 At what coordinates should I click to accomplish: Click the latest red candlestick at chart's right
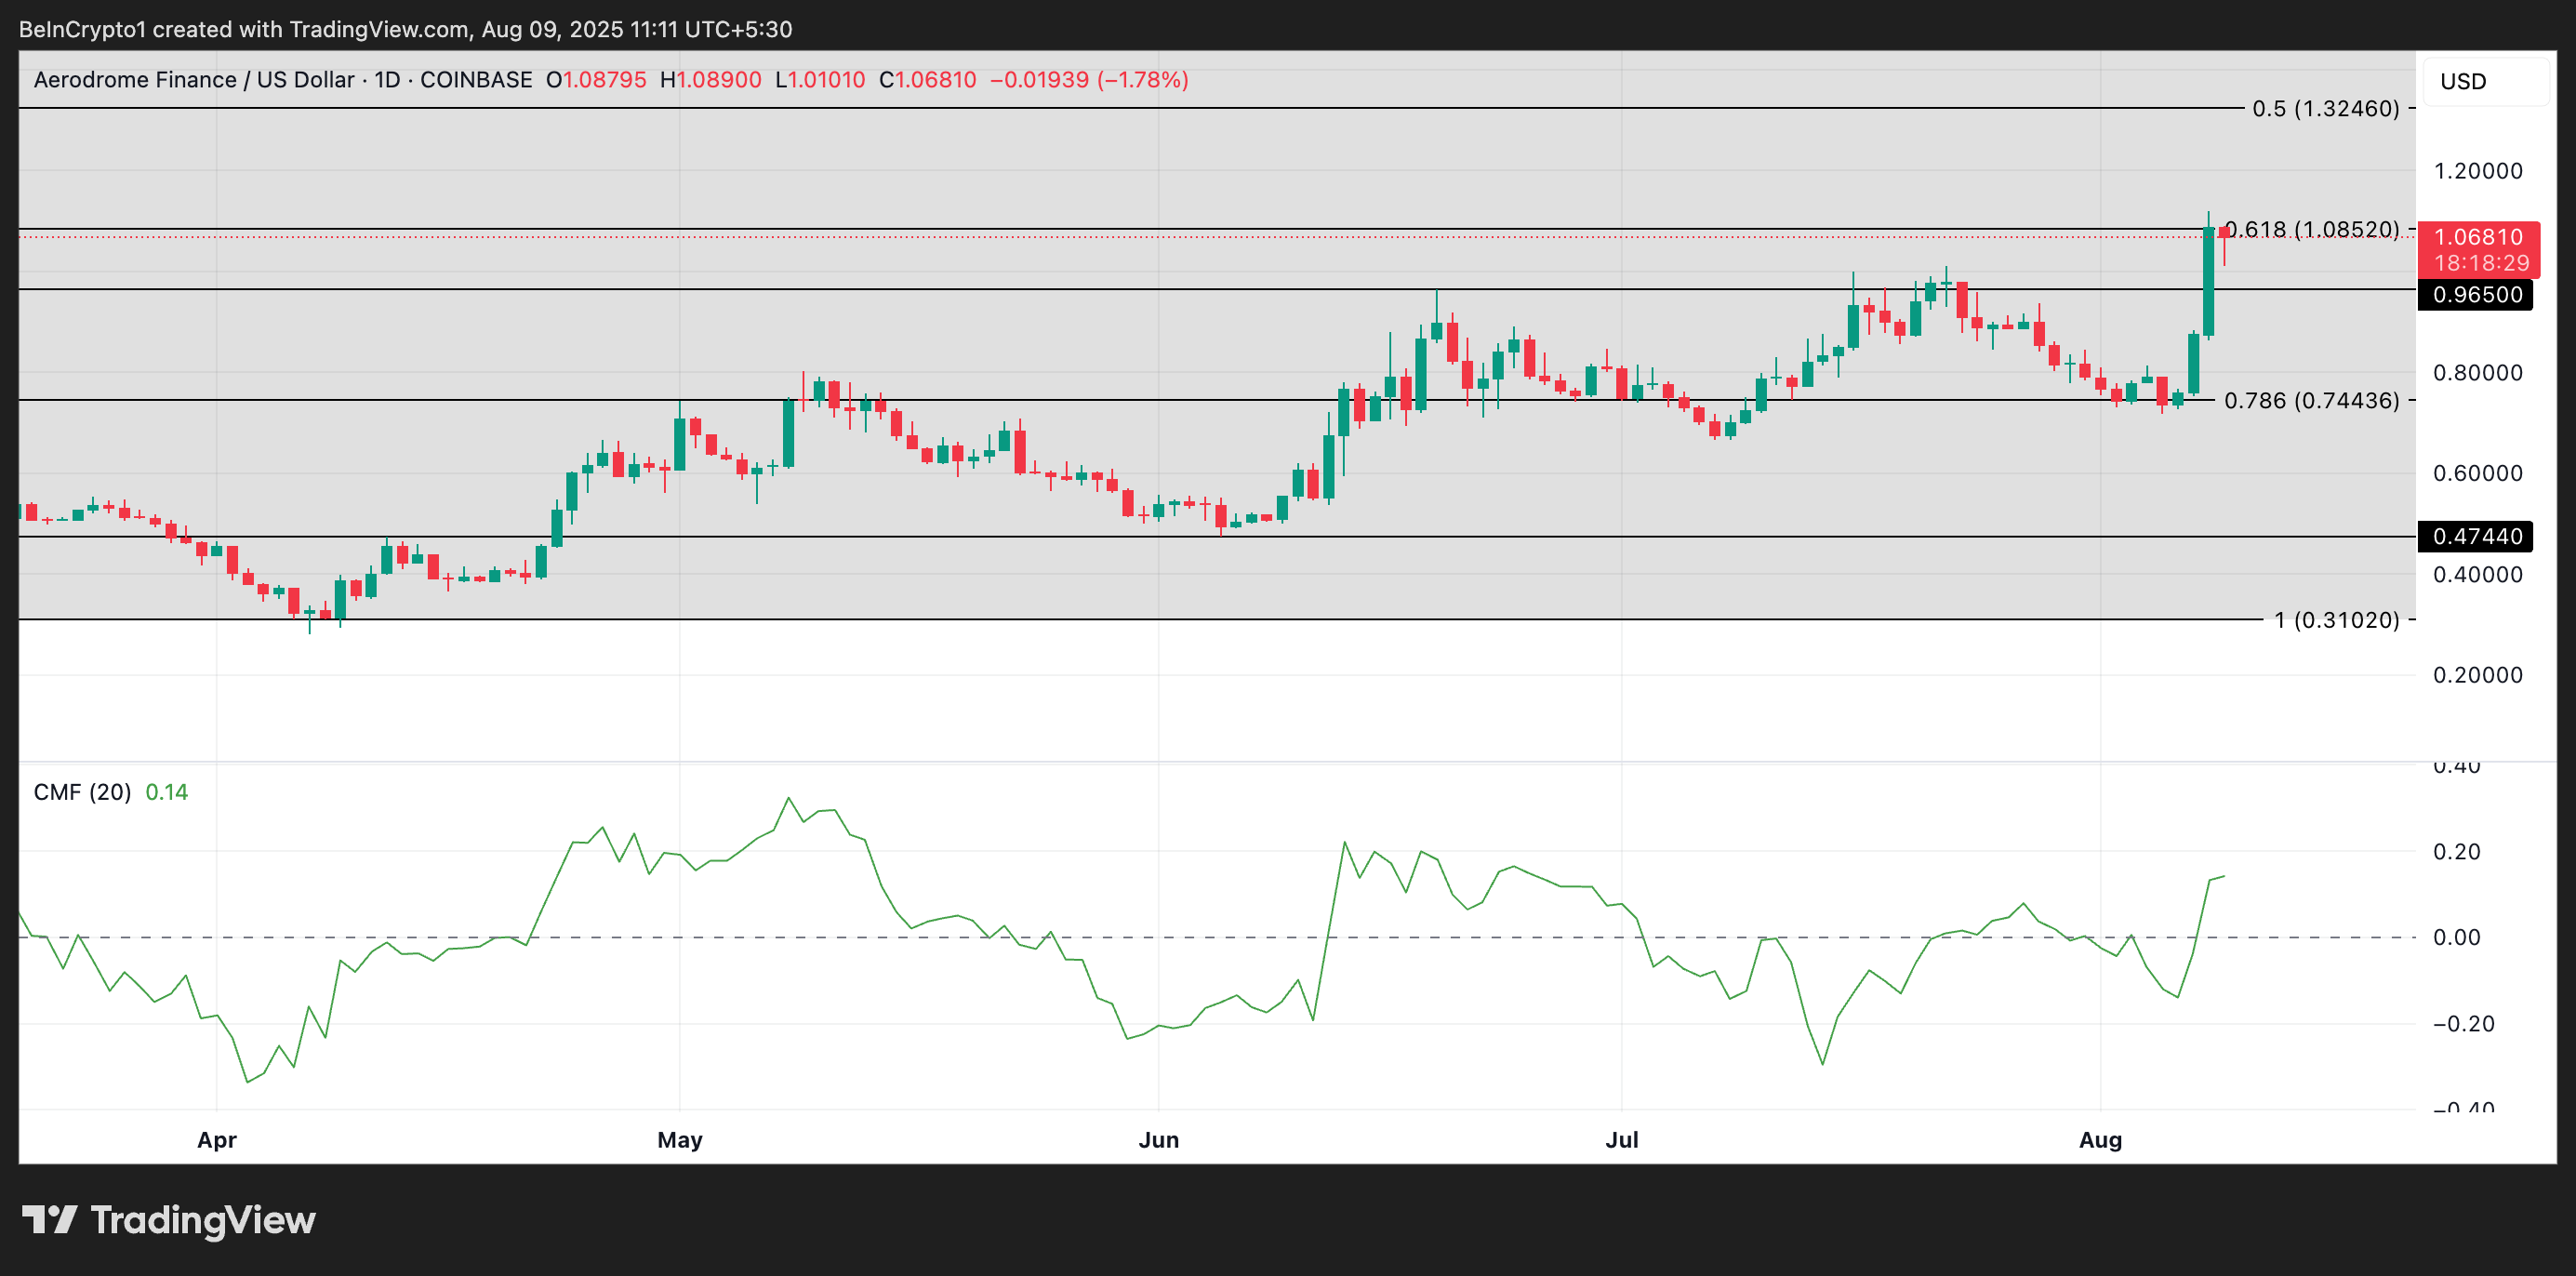coord(2224,233)
